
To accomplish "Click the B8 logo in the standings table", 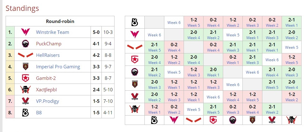I will (25, 112).
